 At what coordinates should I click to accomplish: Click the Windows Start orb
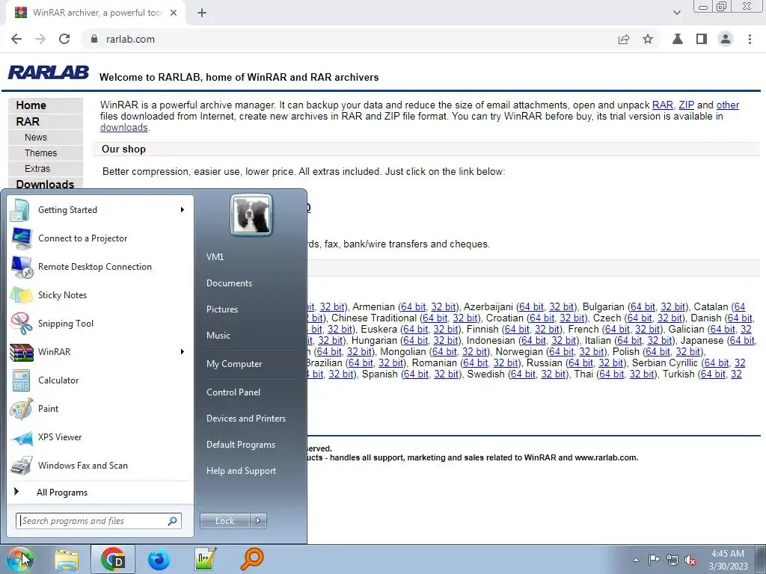pos(19,559)
